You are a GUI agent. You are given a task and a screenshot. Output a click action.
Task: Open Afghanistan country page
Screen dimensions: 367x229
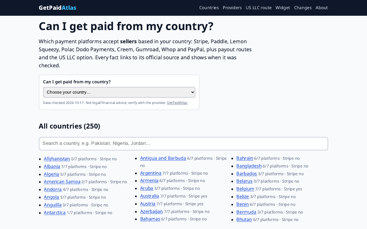[57, 159]
